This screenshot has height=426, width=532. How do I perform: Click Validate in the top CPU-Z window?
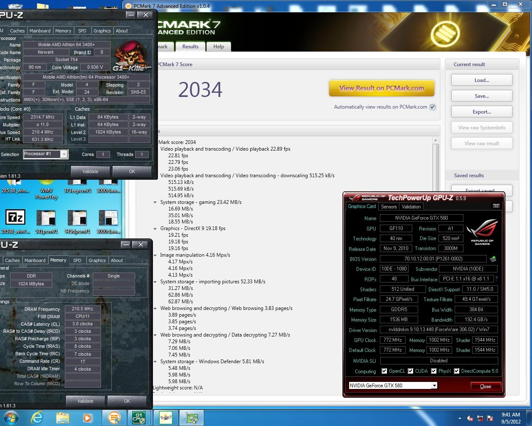90,171
